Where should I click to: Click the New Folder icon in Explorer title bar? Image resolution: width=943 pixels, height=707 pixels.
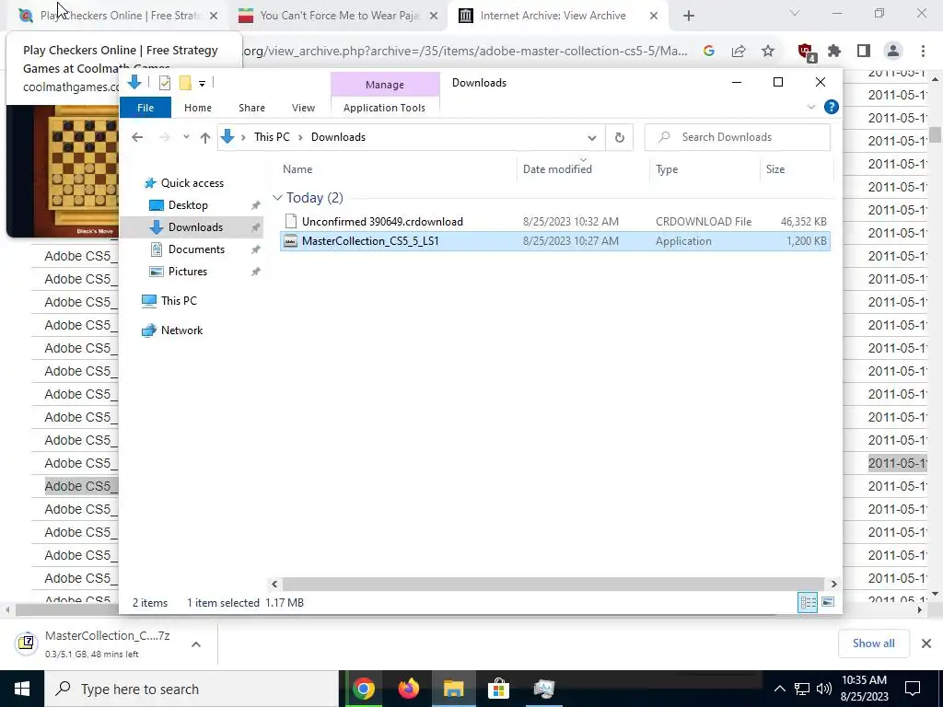tap(185, 83)
